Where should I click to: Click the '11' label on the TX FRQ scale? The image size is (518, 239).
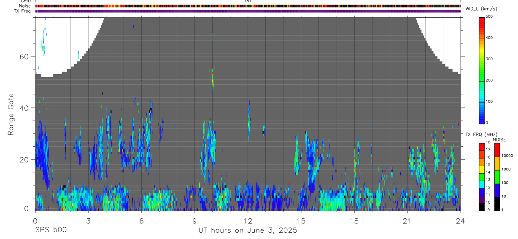click(488, 195)
